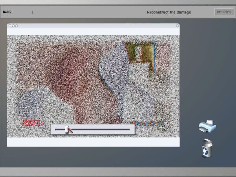Open help with the HELP(F1) button
This screenshot has height=177, width=236.
(224, 12)
